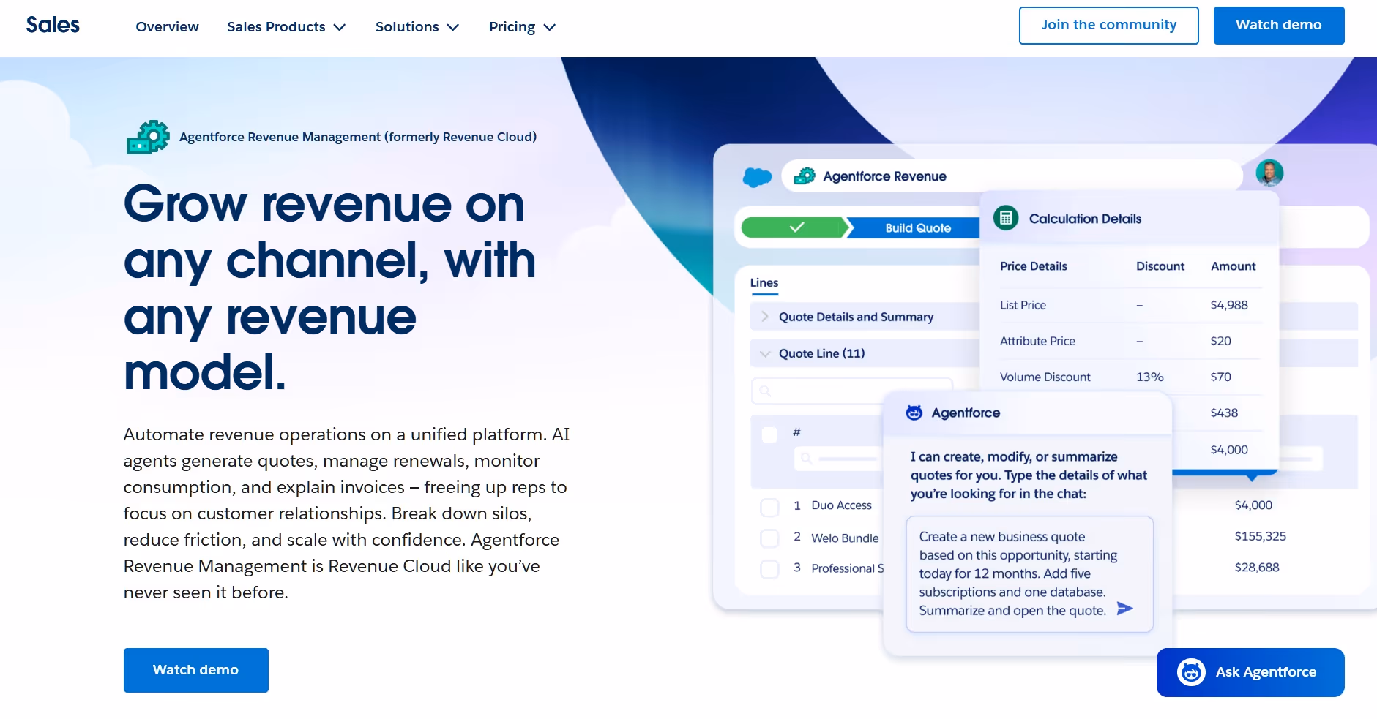Expand the Solutions chevron arrow
The height and width of the screenshot is (719, 1377).
pyautogui.click(x=453, y=27)
